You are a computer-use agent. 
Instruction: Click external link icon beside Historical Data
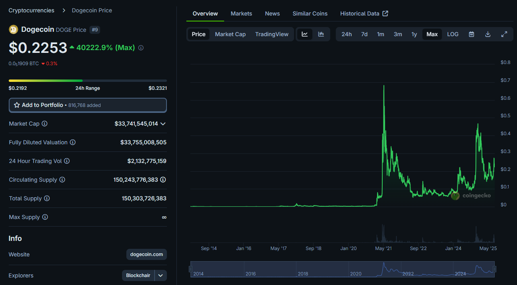(x=385, y=14)
